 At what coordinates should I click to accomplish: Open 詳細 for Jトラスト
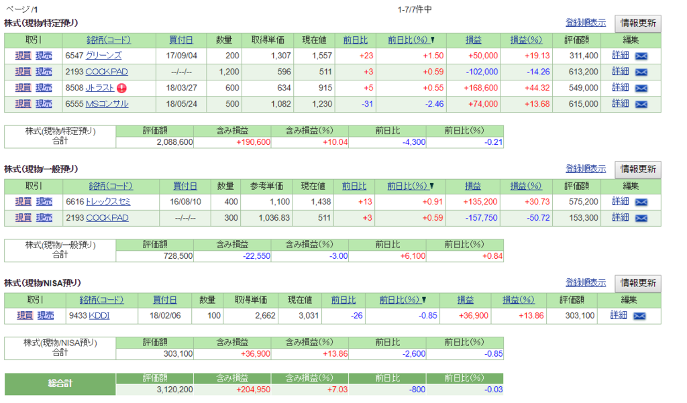coord(621,87)
